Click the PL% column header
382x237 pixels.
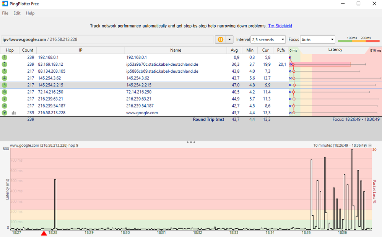click(281, 50)
